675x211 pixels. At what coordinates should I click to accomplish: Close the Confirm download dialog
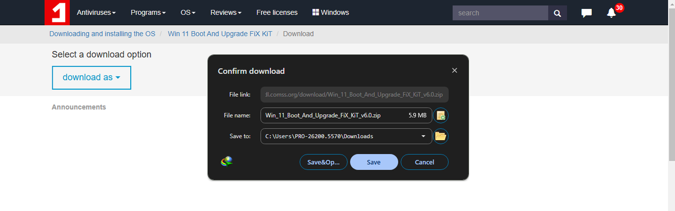point(455,70)
